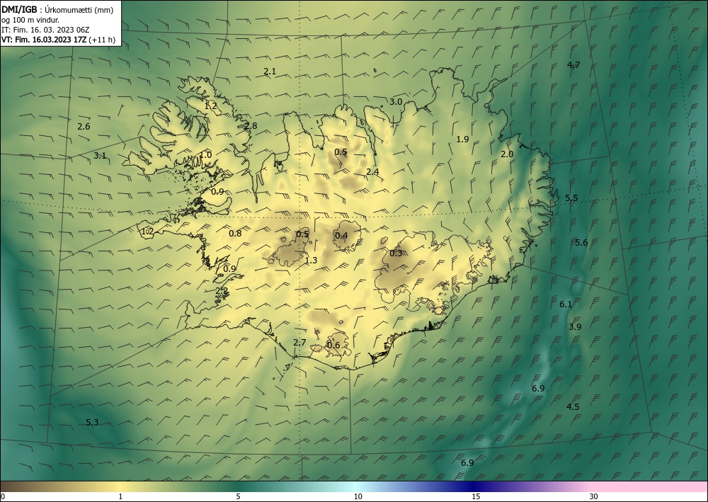
Task: Click the 2.6 value label
Action: [84, 127]
